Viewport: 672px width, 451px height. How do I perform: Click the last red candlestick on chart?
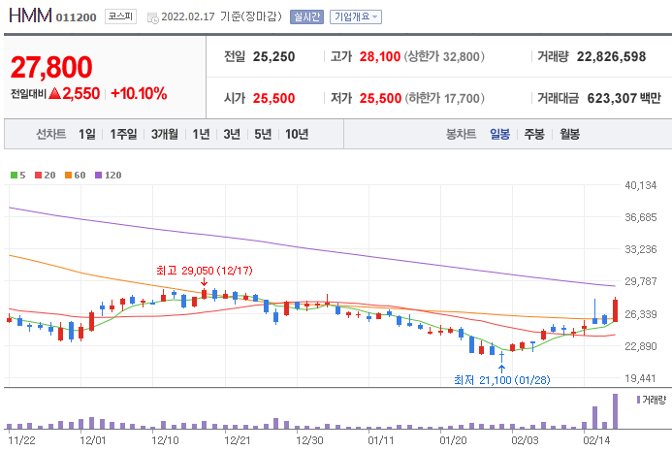[x=616, y=310]
